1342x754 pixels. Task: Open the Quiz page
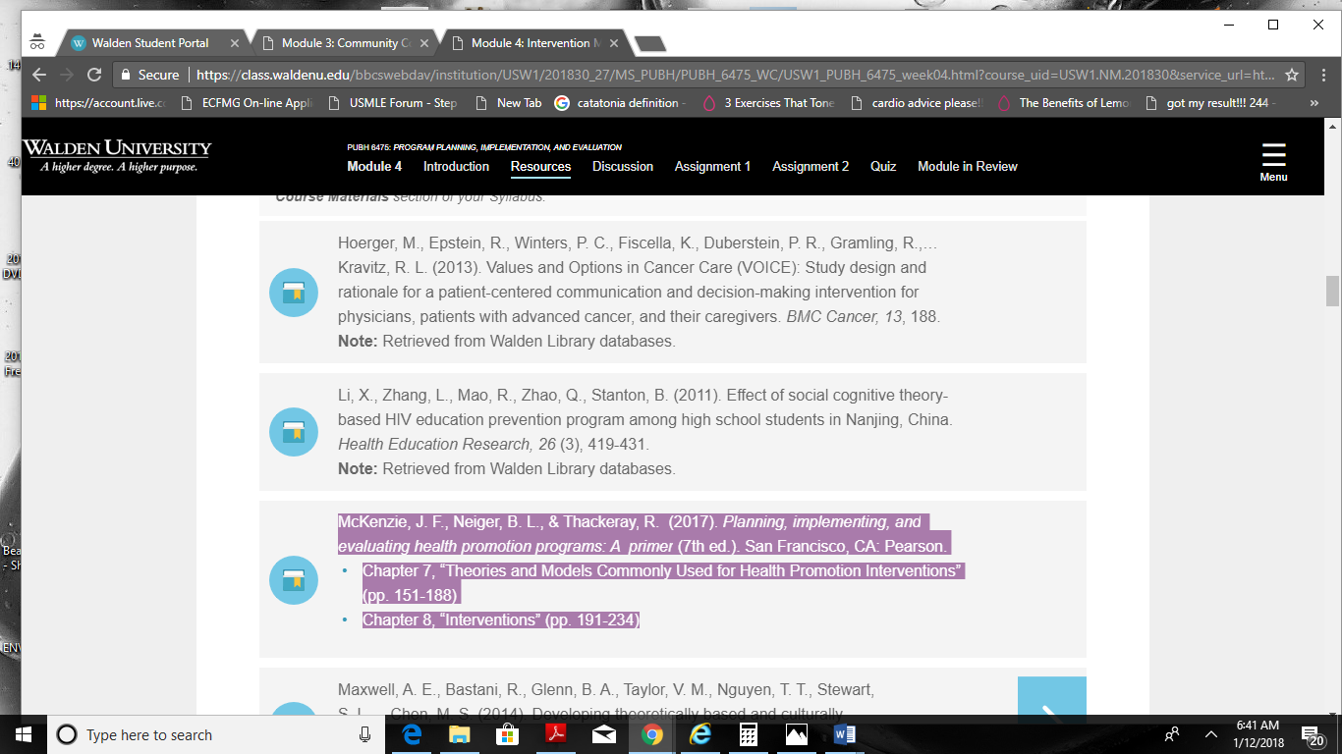[883, 166]
